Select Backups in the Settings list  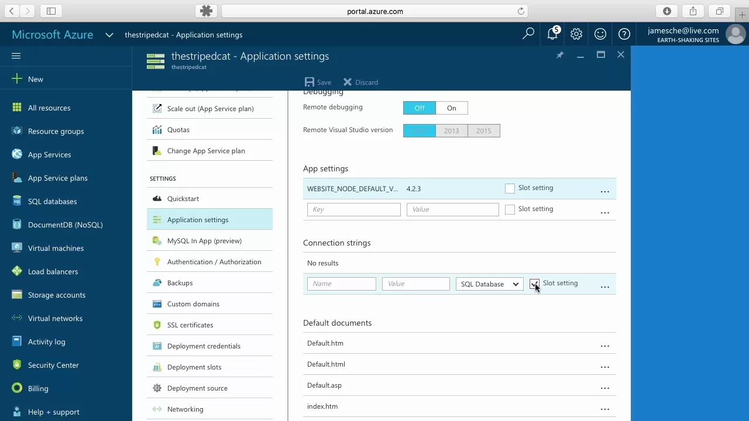tap(178, 282)
